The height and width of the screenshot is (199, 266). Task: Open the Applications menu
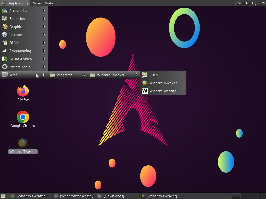tap(15, 3)
